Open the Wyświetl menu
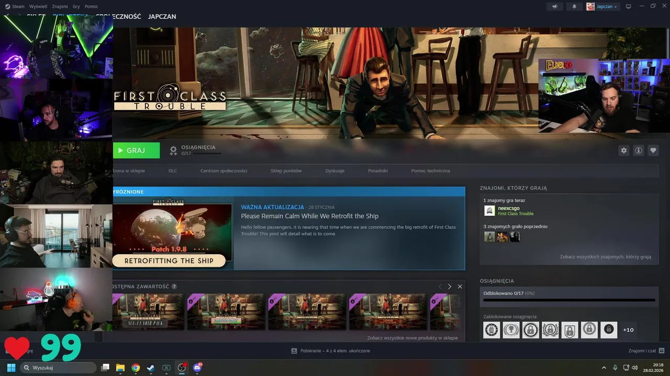Image resolution: width=670 pixels, height=376 pixels. coord(38,6)
